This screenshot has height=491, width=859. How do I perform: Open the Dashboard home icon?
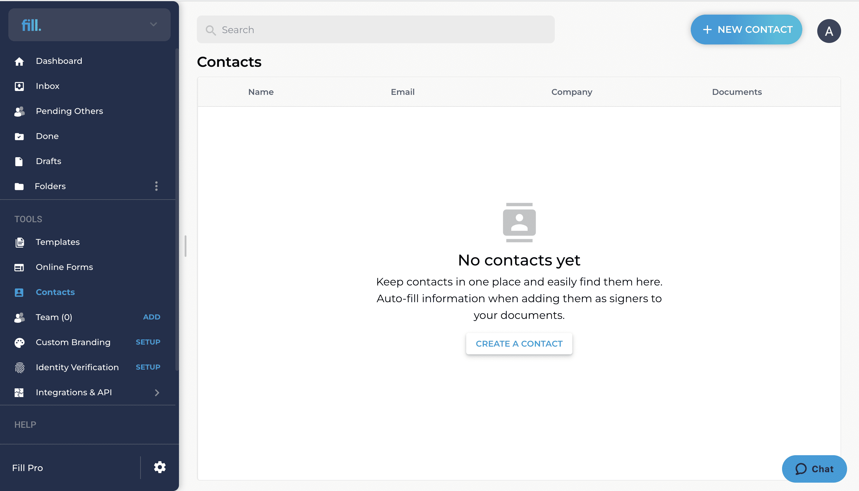19,61
